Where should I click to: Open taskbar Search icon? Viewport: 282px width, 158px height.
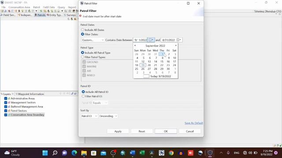click(x=55, y=153)
